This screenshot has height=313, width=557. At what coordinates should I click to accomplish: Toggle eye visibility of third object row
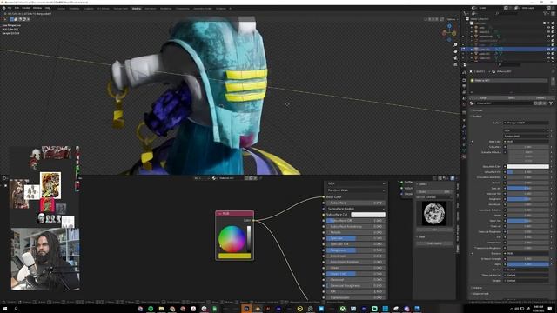point(548,37)
